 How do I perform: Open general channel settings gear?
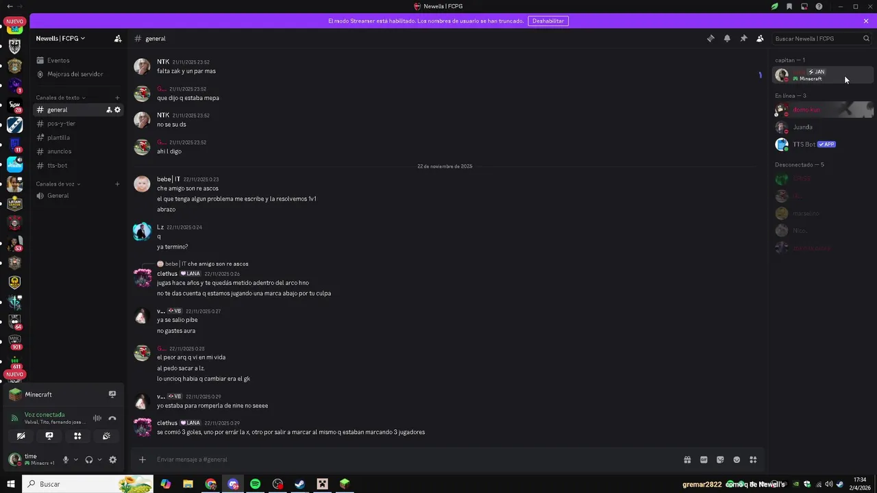tap(117, 110)
